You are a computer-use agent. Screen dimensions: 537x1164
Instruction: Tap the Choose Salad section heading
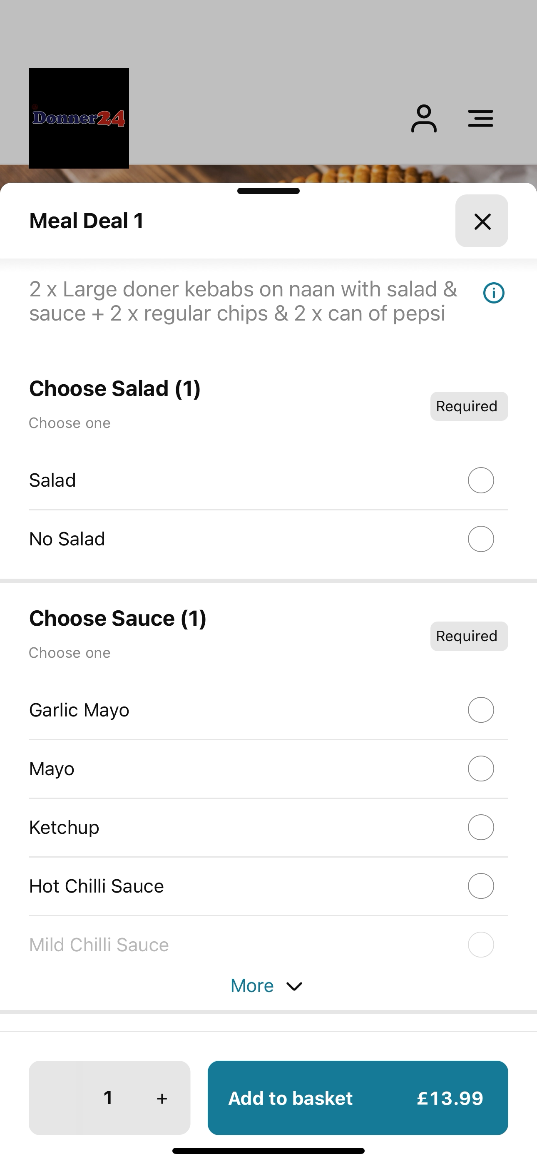(x=115, y=388)
